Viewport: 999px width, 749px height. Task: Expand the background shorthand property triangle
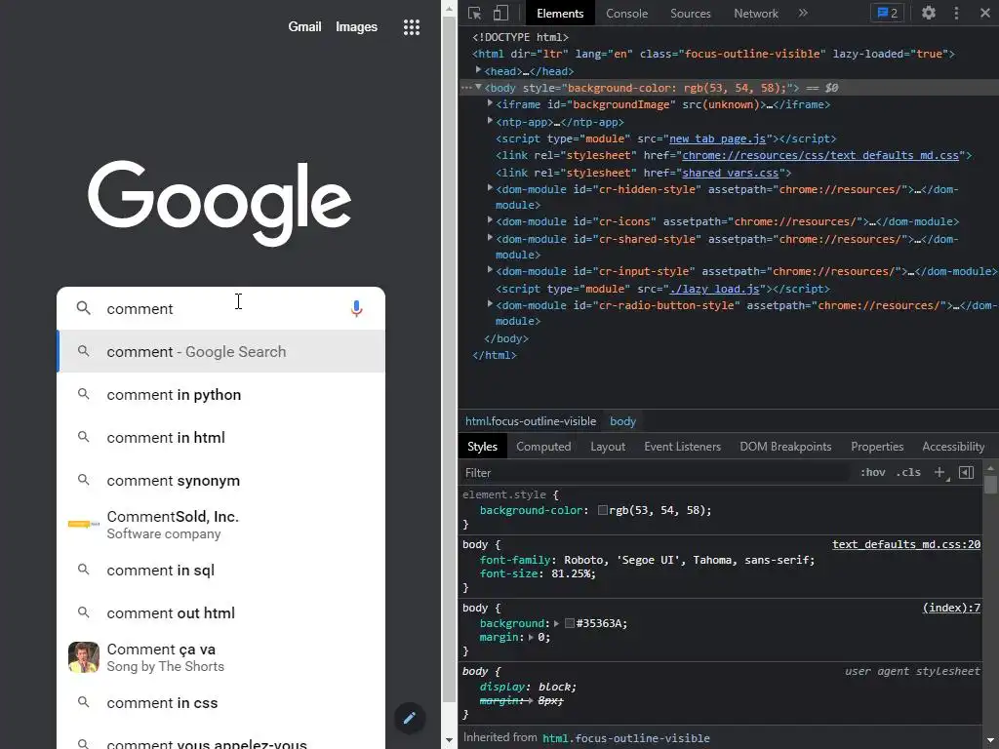click(x=556, y=623)
